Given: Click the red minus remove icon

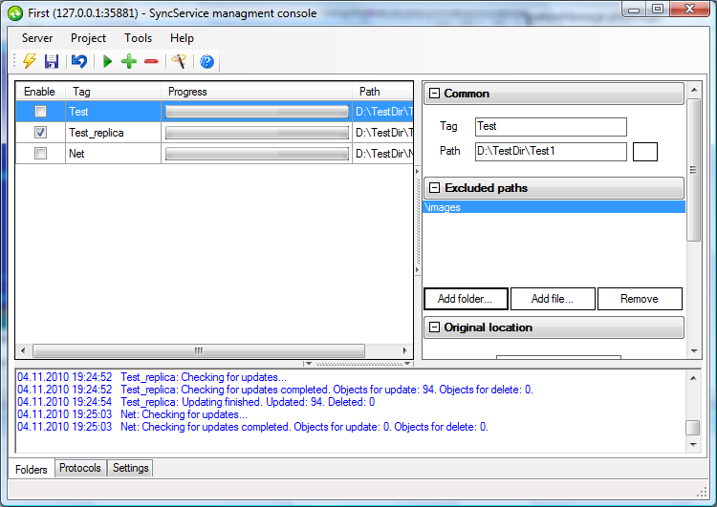Looking at the screenshot, I should tap(151, 61).
